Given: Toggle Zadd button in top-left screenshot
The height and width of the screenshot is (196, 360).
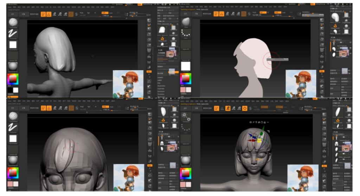Looking at the screenshot, I should 104,13.
